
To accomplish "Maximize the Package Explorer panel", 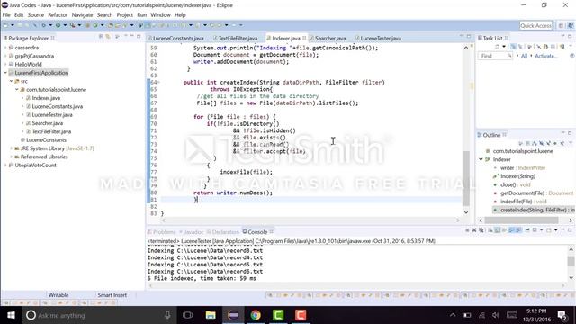I will pyautogui.click(x=139, y=36).
